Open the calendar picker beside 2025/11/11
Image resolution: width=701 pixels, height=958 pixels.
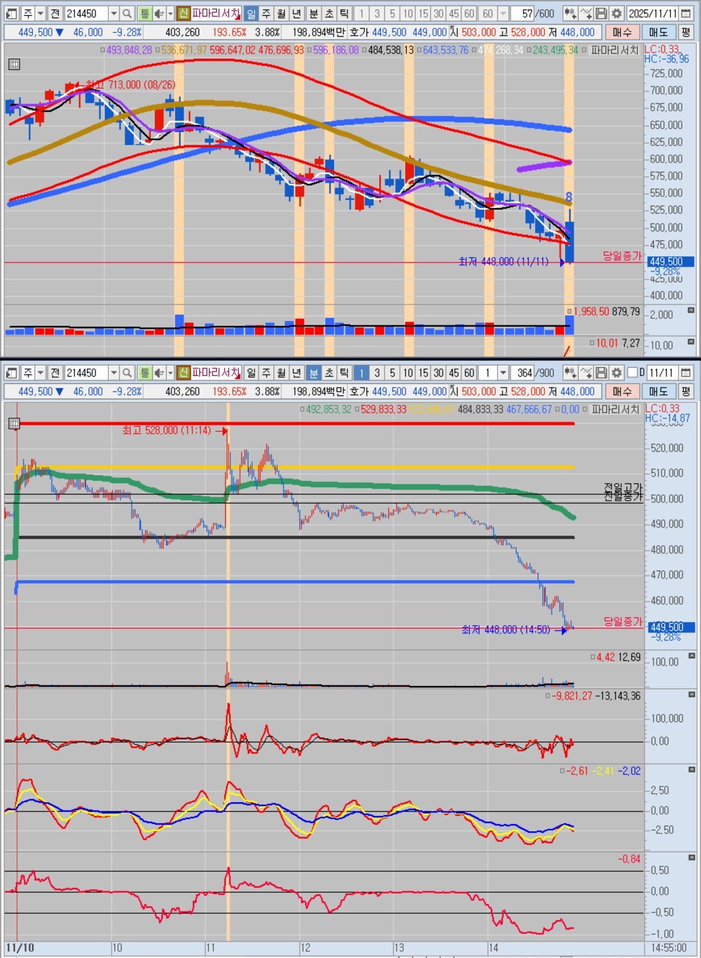click(x=686, y=13)
